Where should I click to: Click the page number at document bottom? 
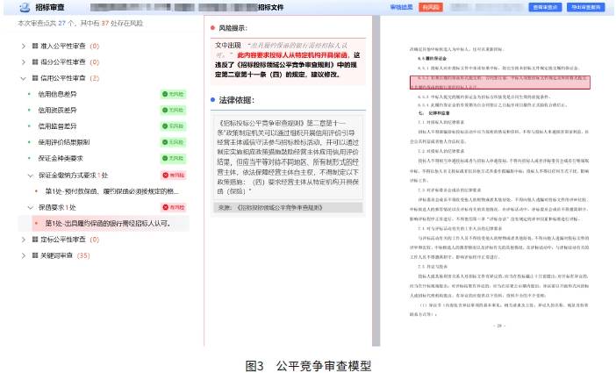pos(499,326)
